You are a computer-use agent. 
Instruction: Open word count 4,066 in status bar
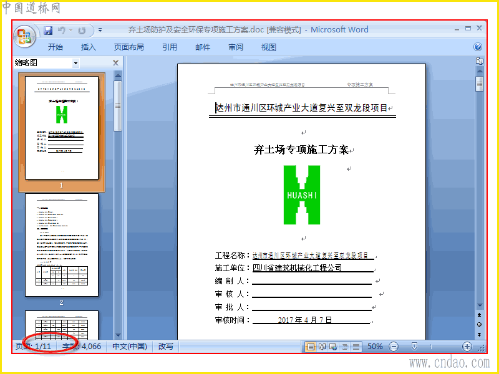tap(82, 347)
